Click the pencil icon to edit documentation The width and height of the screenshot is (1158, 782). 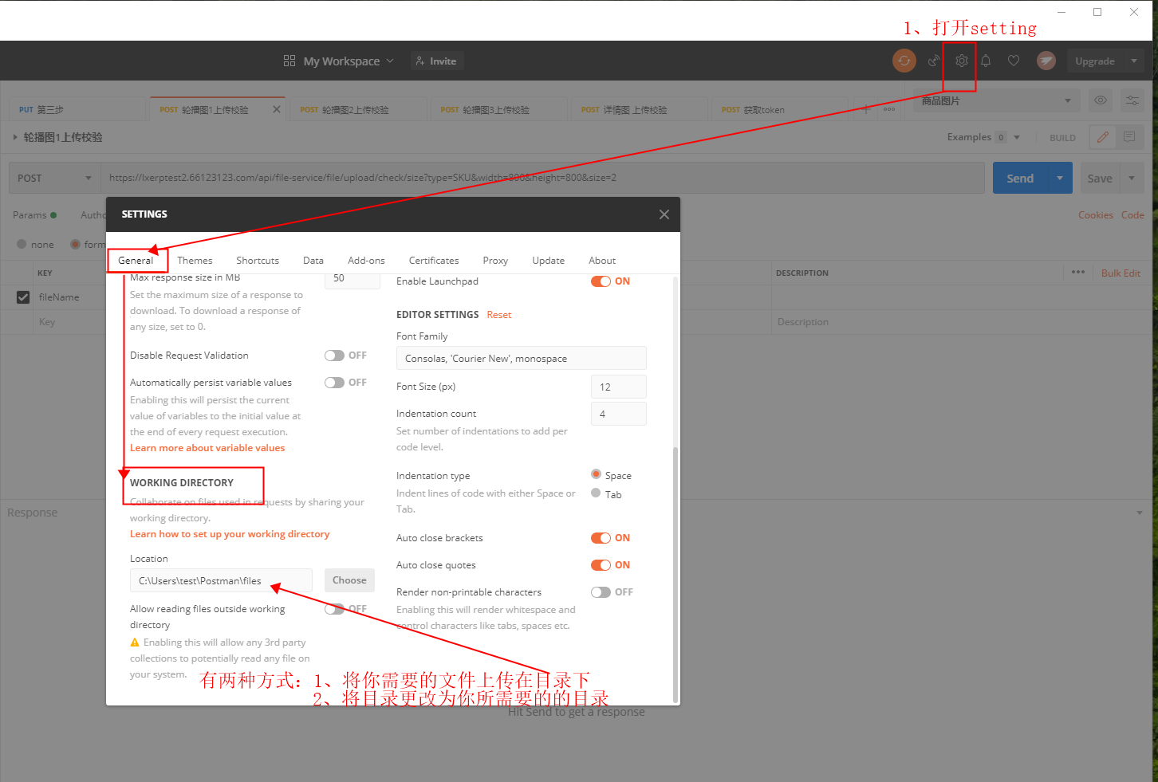click(1102, 137)
